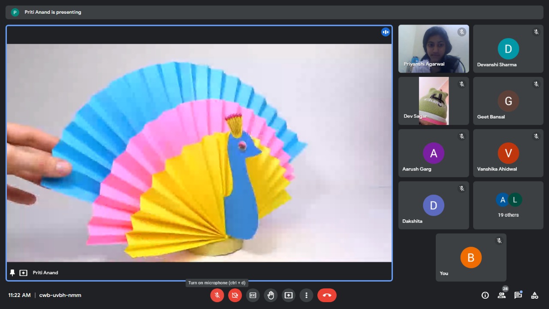Click muted mic icon on Aarush Garg tile
The height and width of the screenshot is (309, 549).
pyautogui.click(x=462, y=136)
